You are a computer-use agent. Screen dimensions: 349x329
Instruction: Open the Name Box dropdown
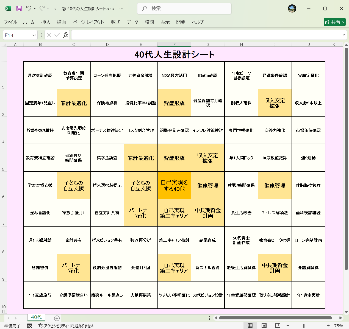click(x=34, y=35)
